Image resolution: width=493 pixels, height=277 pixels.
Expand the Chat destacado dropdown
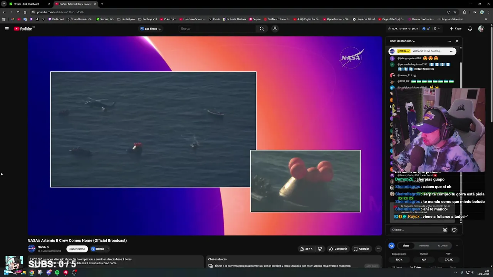[402, 41]
